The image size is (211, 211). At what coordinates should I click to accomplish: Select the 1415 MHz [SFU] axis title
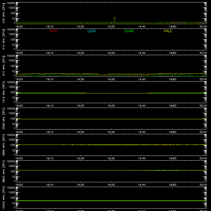(x=4, y=92)
